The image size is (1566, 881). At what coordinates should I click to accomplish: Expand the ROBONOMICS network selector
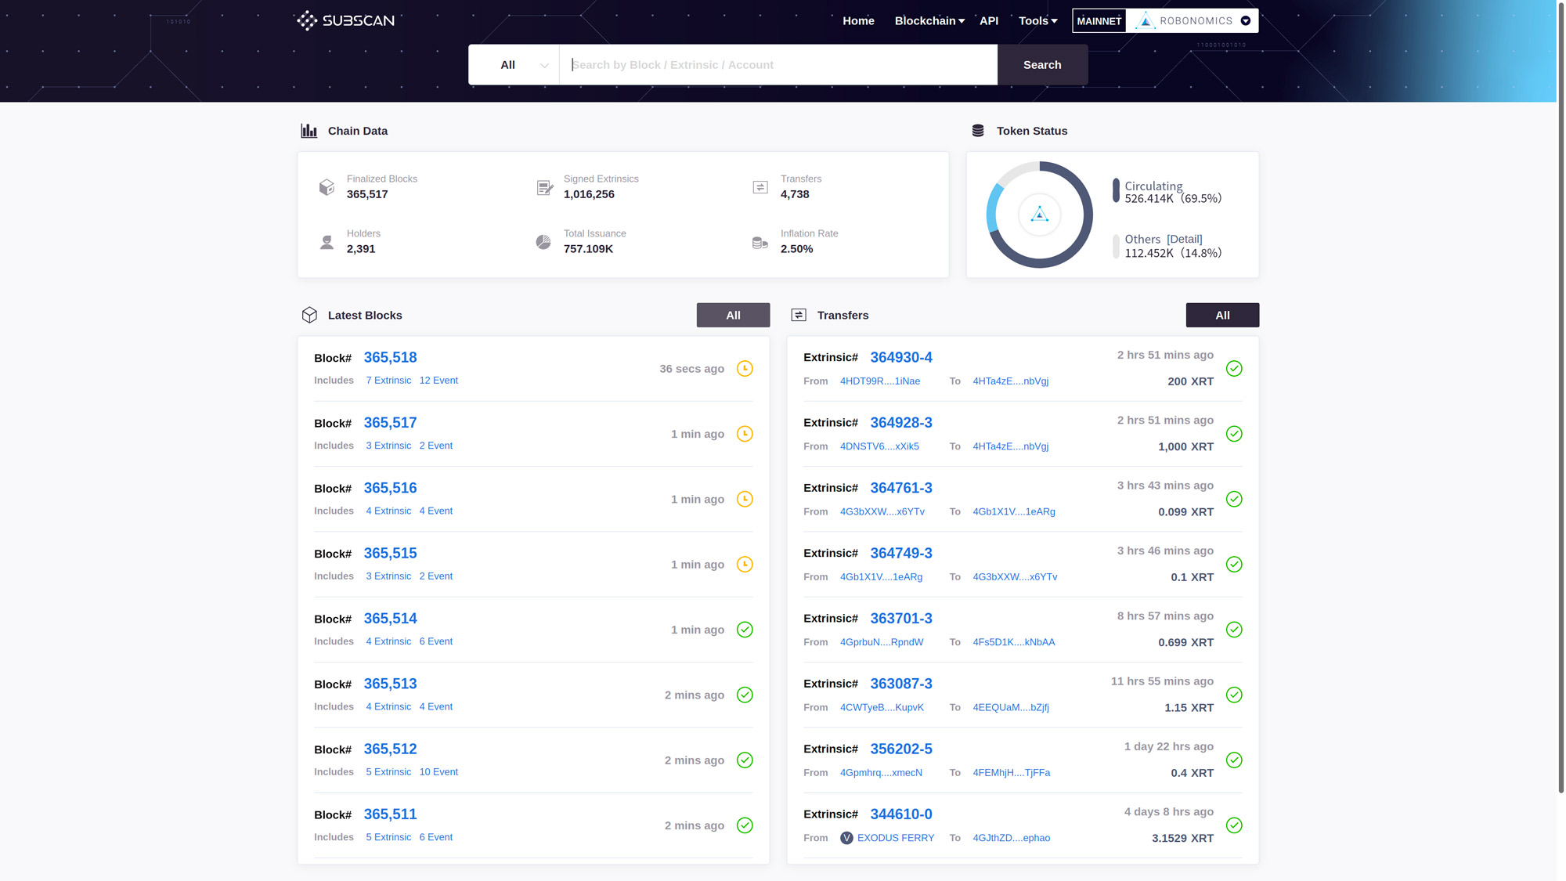click(1245, 20)
